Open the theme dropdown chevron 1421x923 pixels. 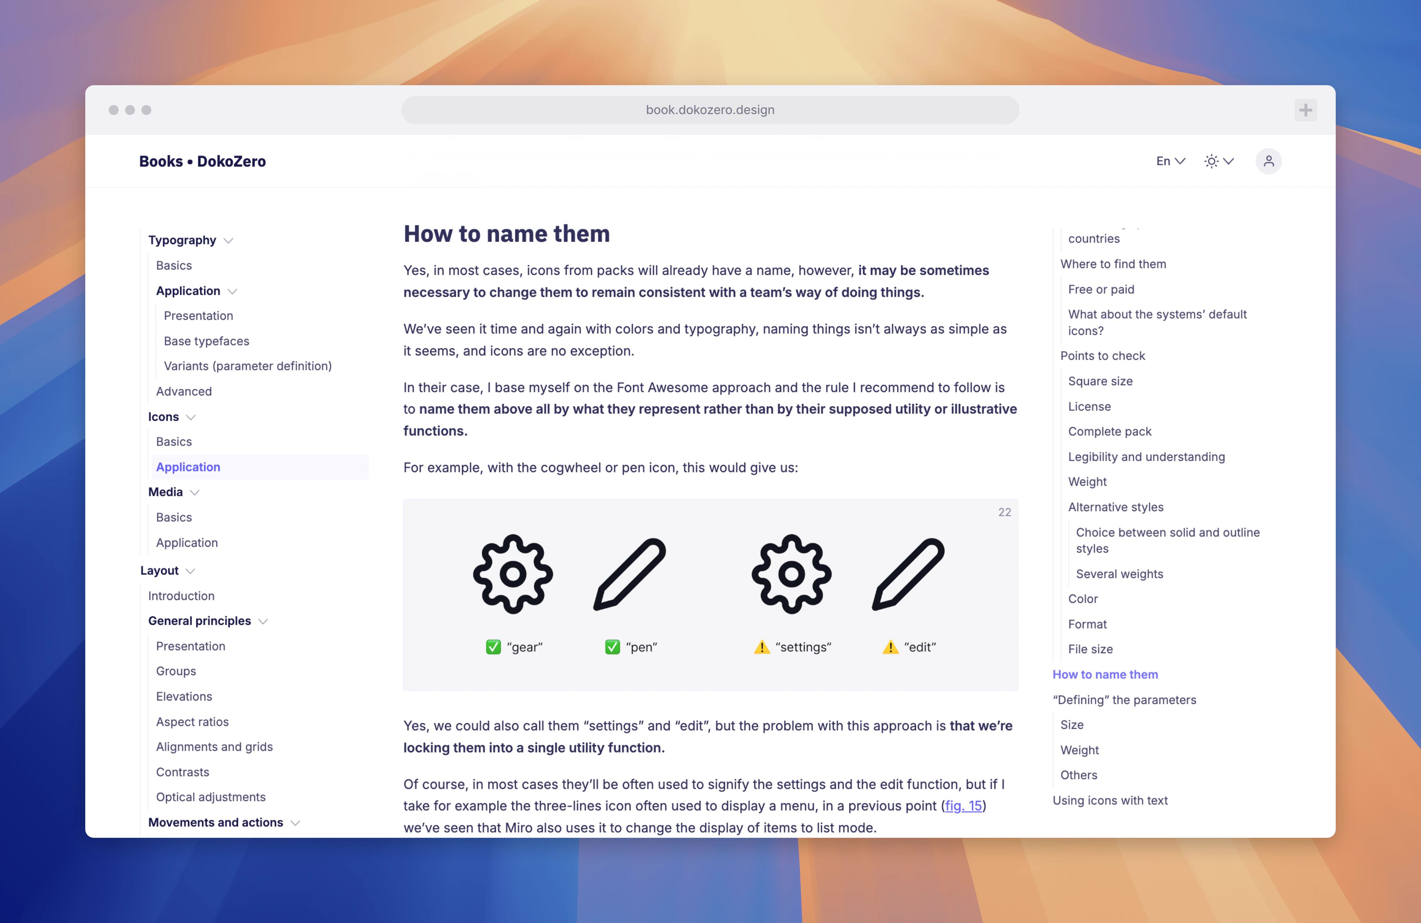coord(1228,161)
